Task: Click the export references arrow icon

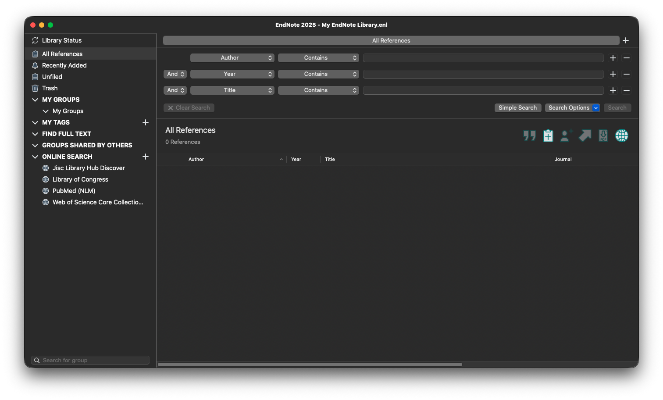Action: coord(585,136)
